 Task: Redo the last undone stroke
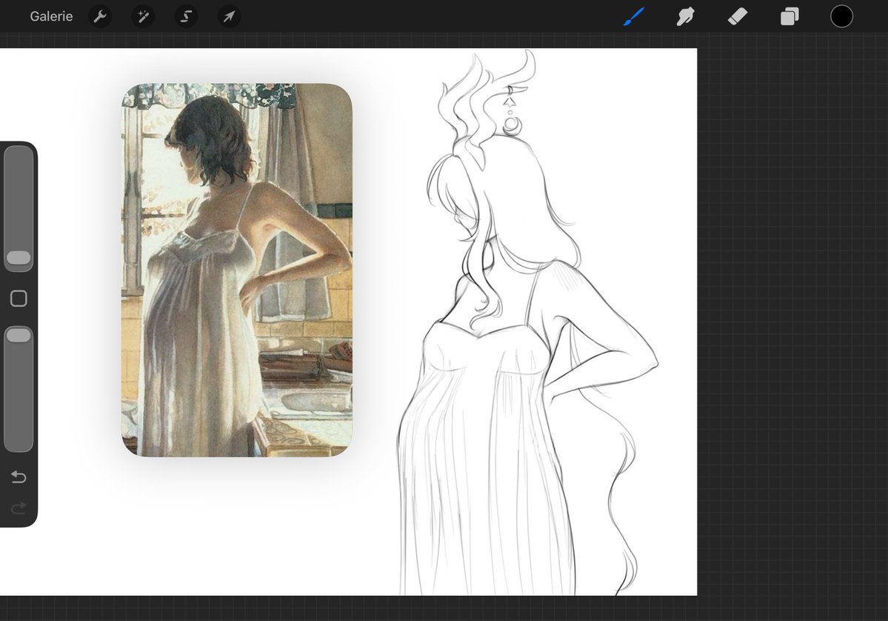pos(19,508)
